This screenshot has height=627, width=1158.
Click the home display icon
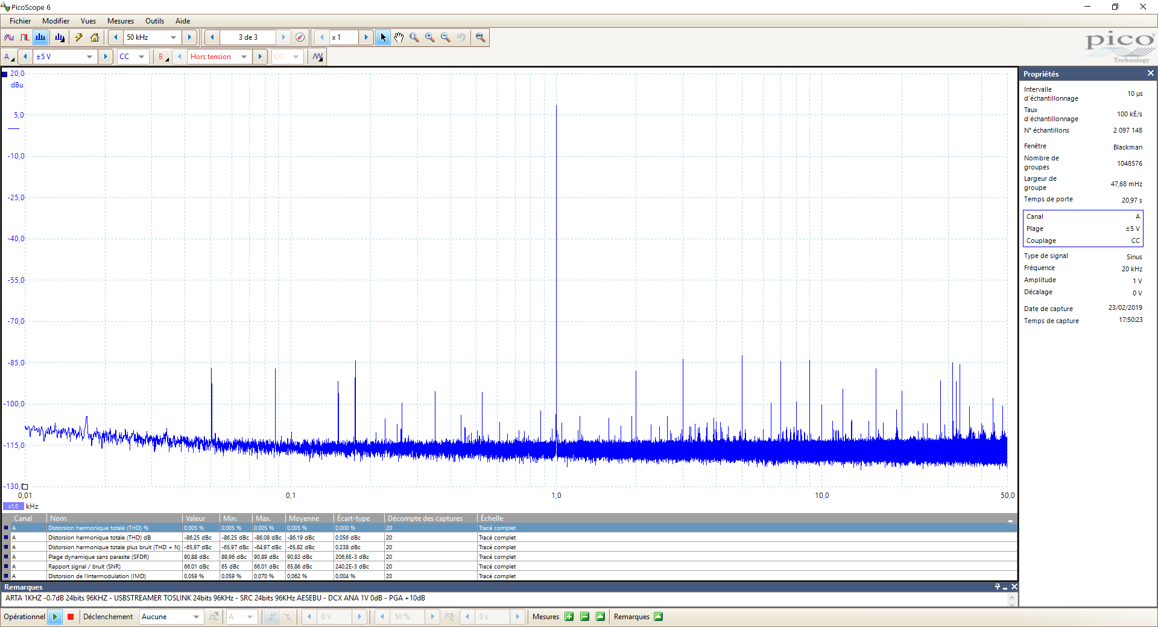[x=95, y=37]
